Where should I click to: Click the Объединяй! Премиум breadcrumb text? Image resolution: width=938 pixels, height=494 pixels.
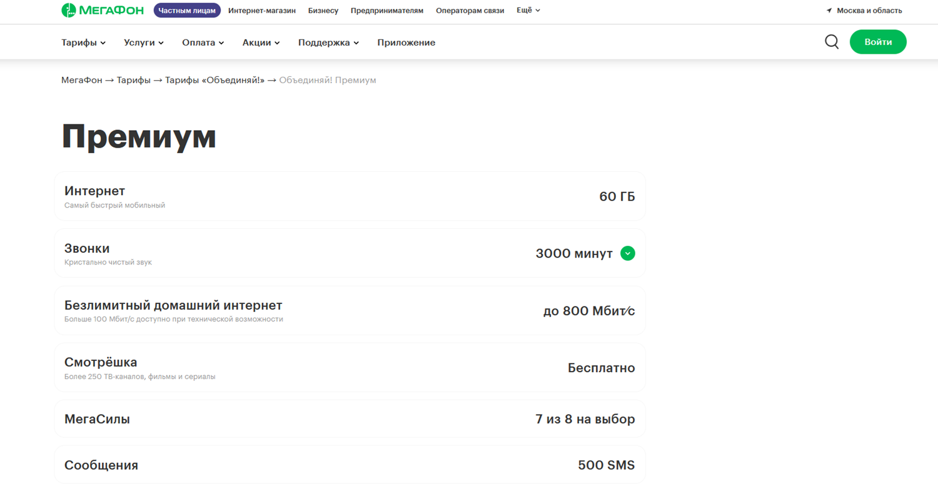pyautogui.click(x=328, y=80)
